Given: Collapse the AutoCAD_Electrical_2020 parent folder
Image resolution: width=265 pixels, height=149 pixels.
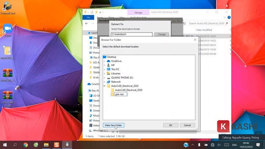Looking at the screenshot, I should tap(104, 86).
